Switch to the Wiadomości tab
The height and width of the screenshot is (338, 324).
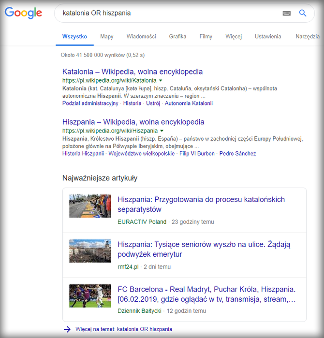(x=141, y=36)
